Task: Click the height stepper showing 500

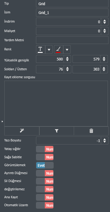Action: click(53, 59)
